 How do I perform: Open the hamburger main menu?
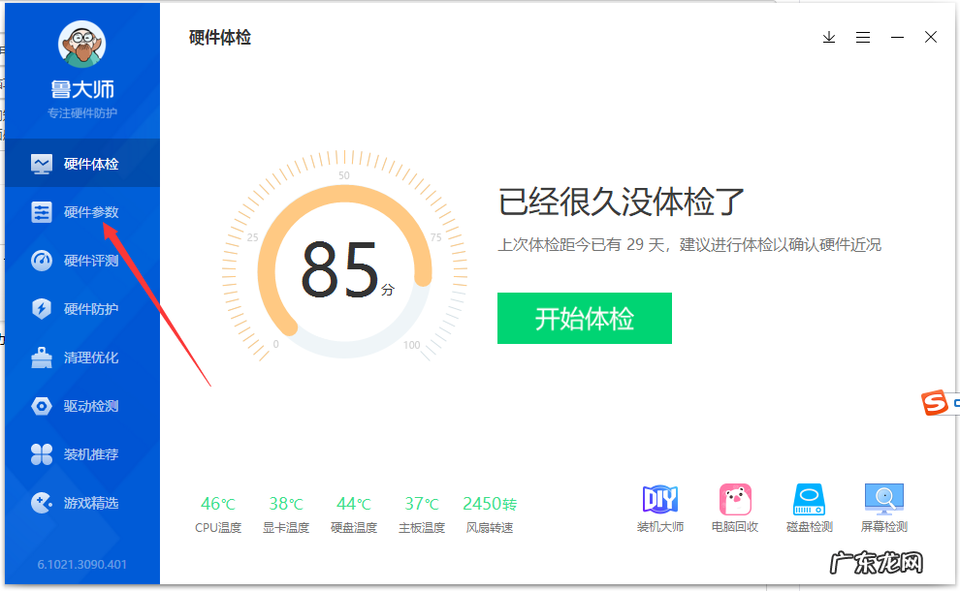[x=863, y=37]
